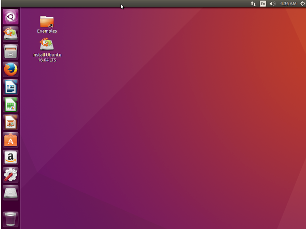Open Ubuntu Software center
This screenshot has width=306, height=229.
(x=10, y=140)
